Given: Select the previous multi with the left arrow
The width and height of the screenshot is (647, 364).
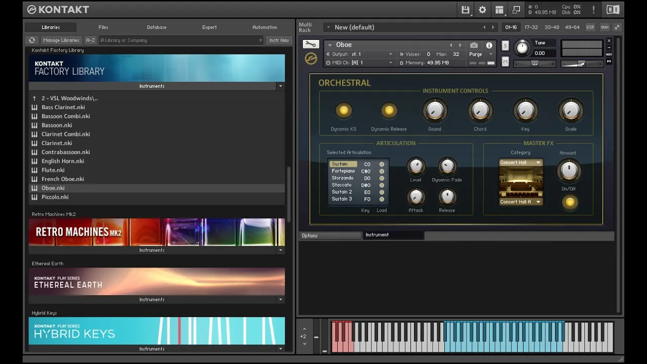Looking at the screenshot, I should [484, 27].
